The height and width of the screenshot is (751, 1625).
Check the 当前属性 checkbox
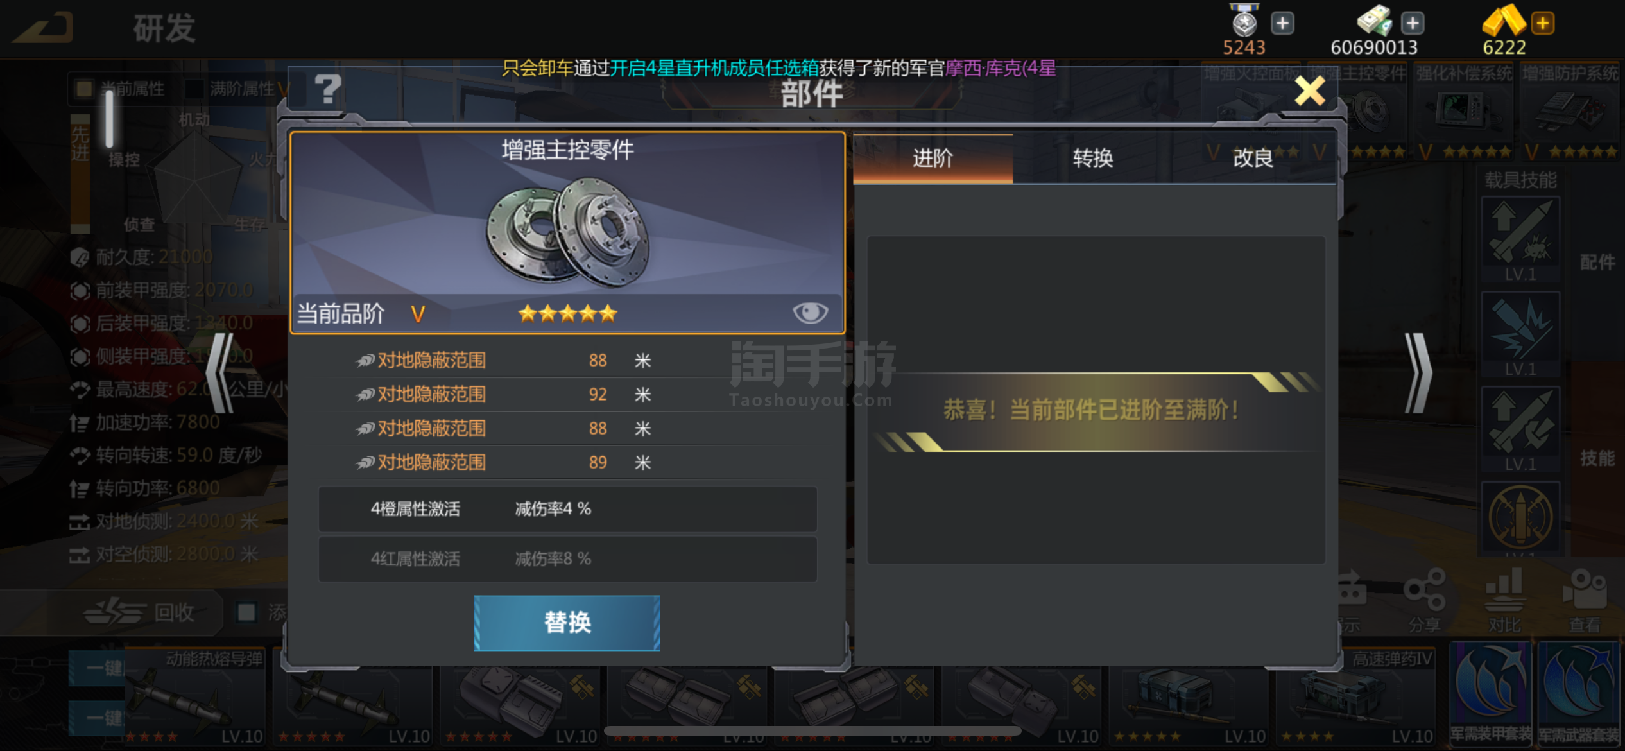pos(84,89)
